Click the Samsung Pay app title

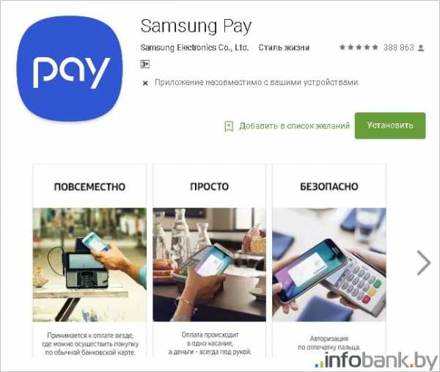pos(196,26)
